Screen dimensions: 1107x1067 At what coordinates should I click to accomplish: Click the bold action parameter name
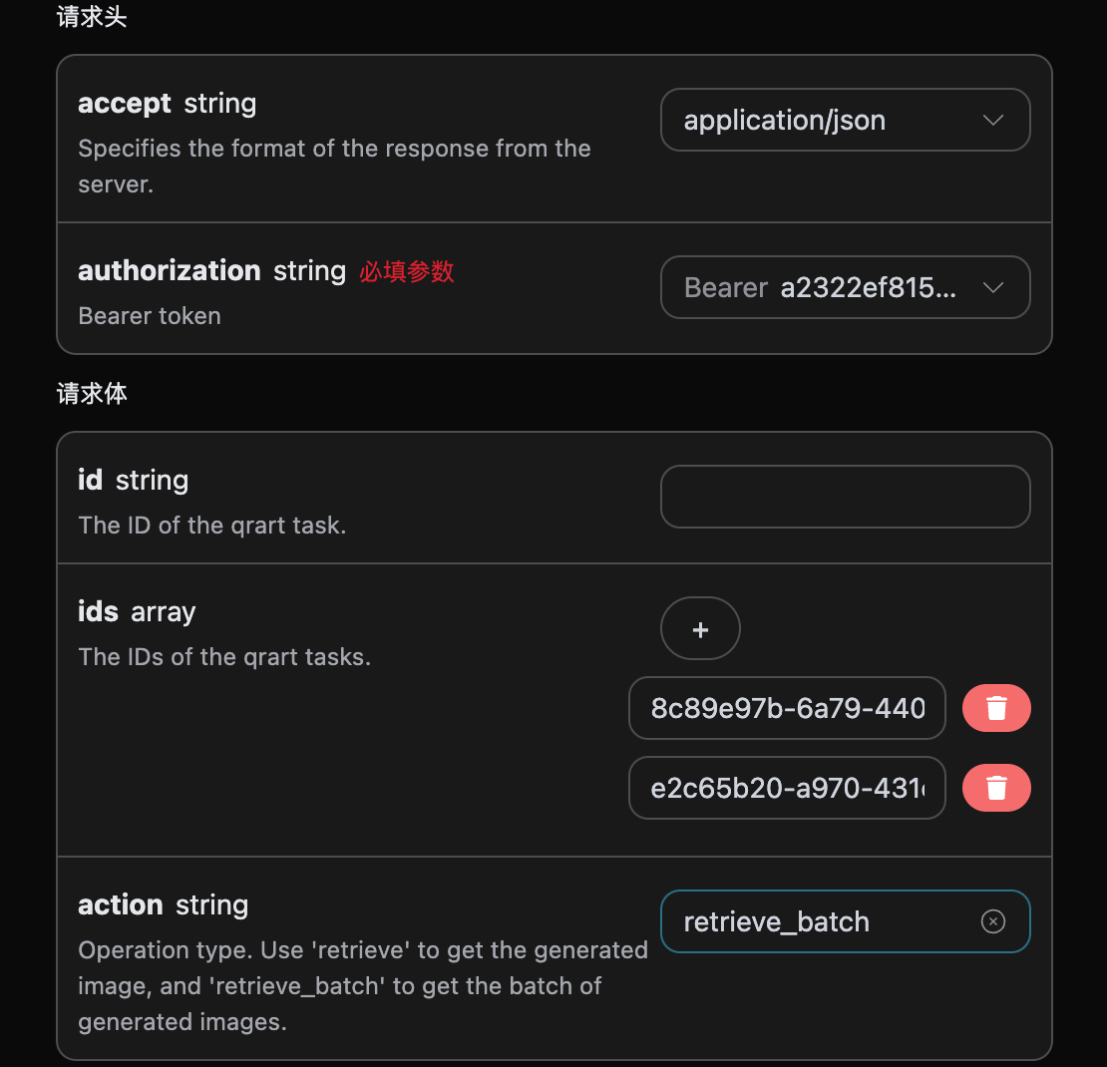pyautogui.click(x=121, y=904)
